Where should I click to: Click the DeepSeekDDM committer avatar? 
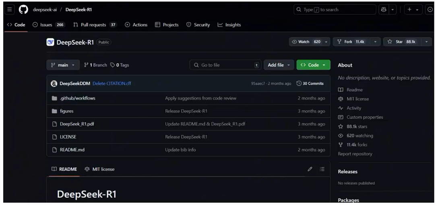click(x=54, y=83)
